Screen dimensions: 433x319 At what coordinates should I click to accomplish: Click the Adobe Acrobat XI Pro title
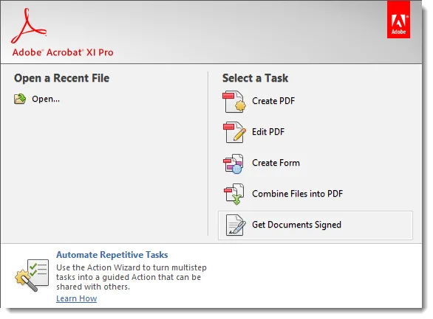[x=63, y=52]
